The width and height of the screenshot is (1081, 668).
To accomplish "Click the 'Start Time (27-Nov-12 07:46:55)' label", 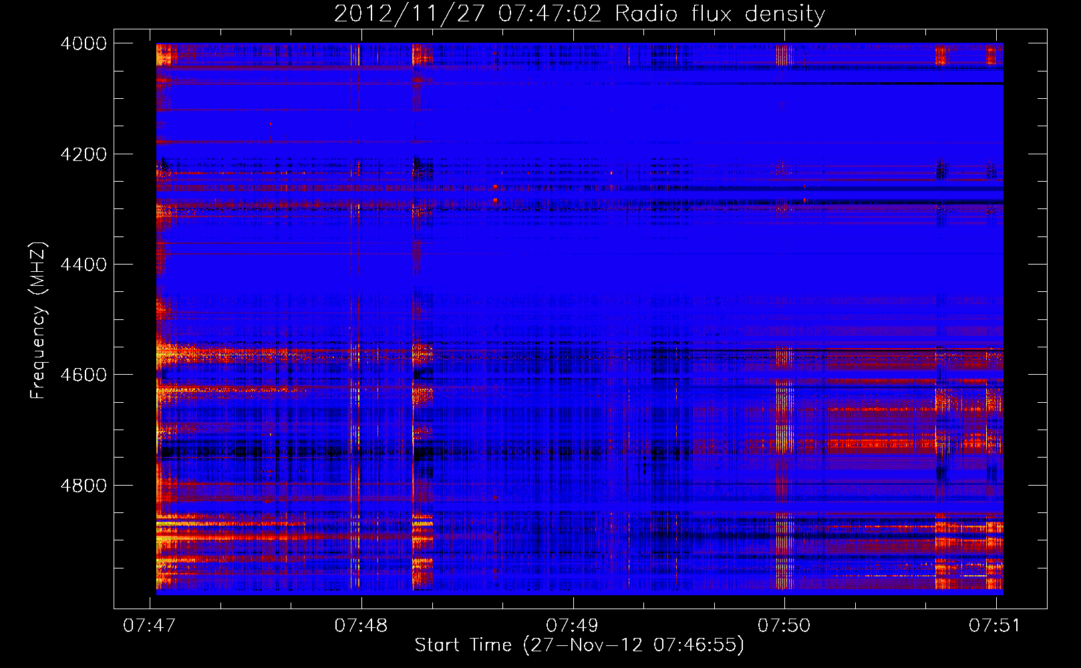I will coord(579,645).
